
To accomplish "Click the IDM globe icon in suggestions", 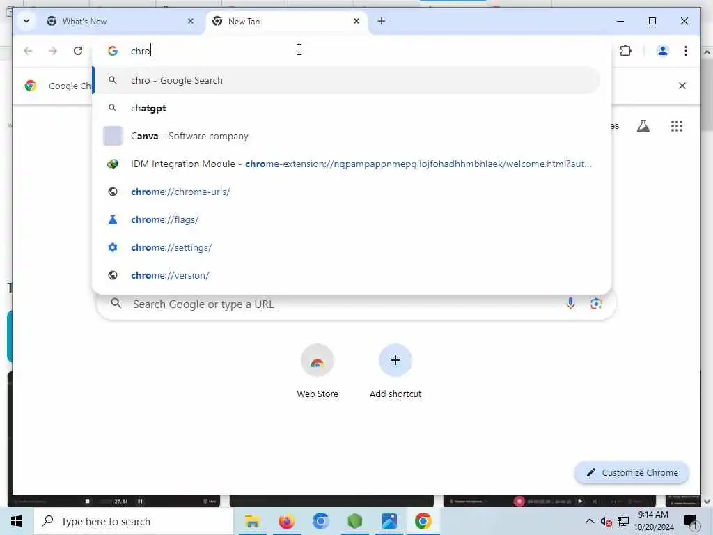I will [113, 164].
